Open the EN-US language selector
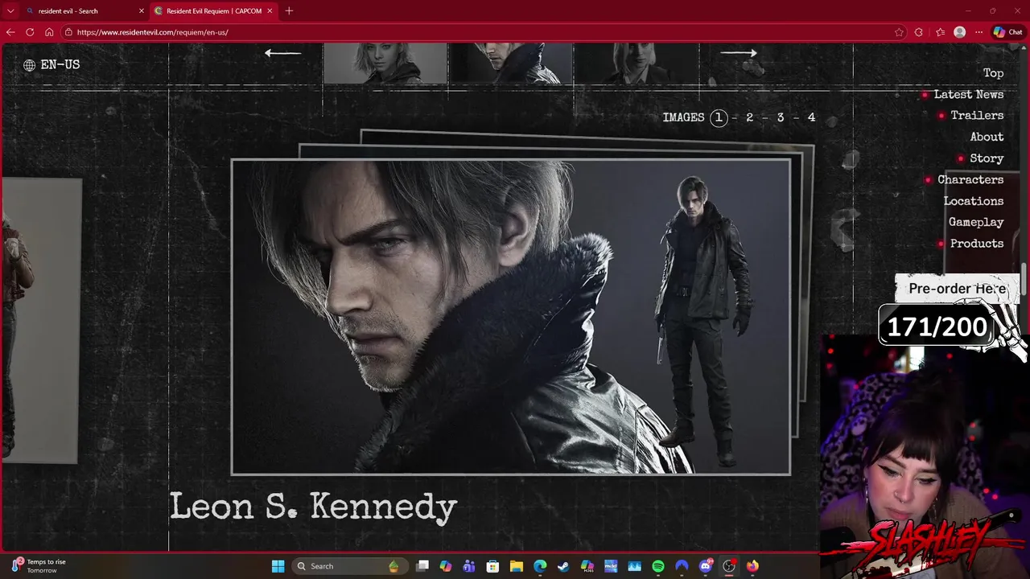Screen dimensions: 1030x579 [51, 65]
